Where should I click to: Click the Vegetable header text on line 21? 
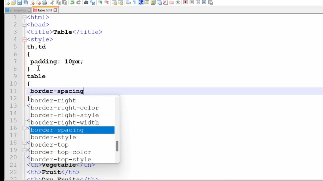[59, 165]
